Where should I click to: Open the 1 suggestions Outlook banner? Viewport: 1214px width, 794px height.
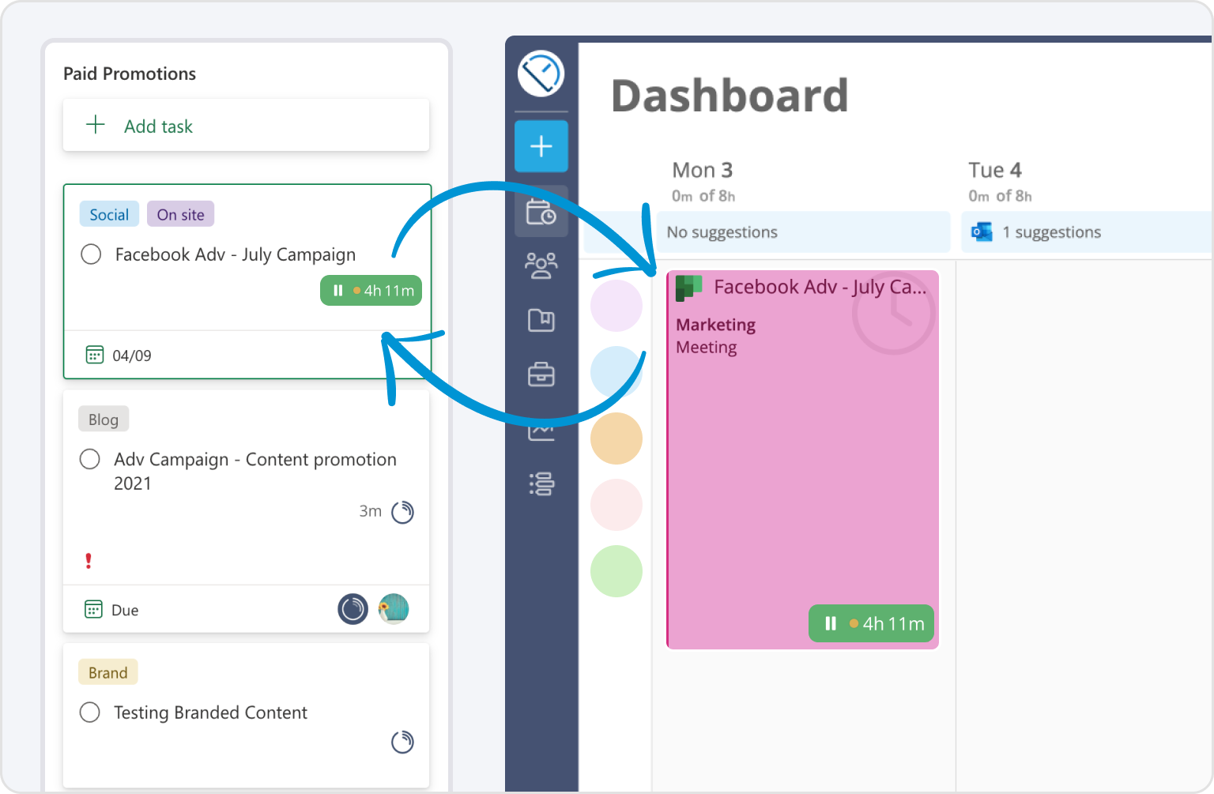1052,231
